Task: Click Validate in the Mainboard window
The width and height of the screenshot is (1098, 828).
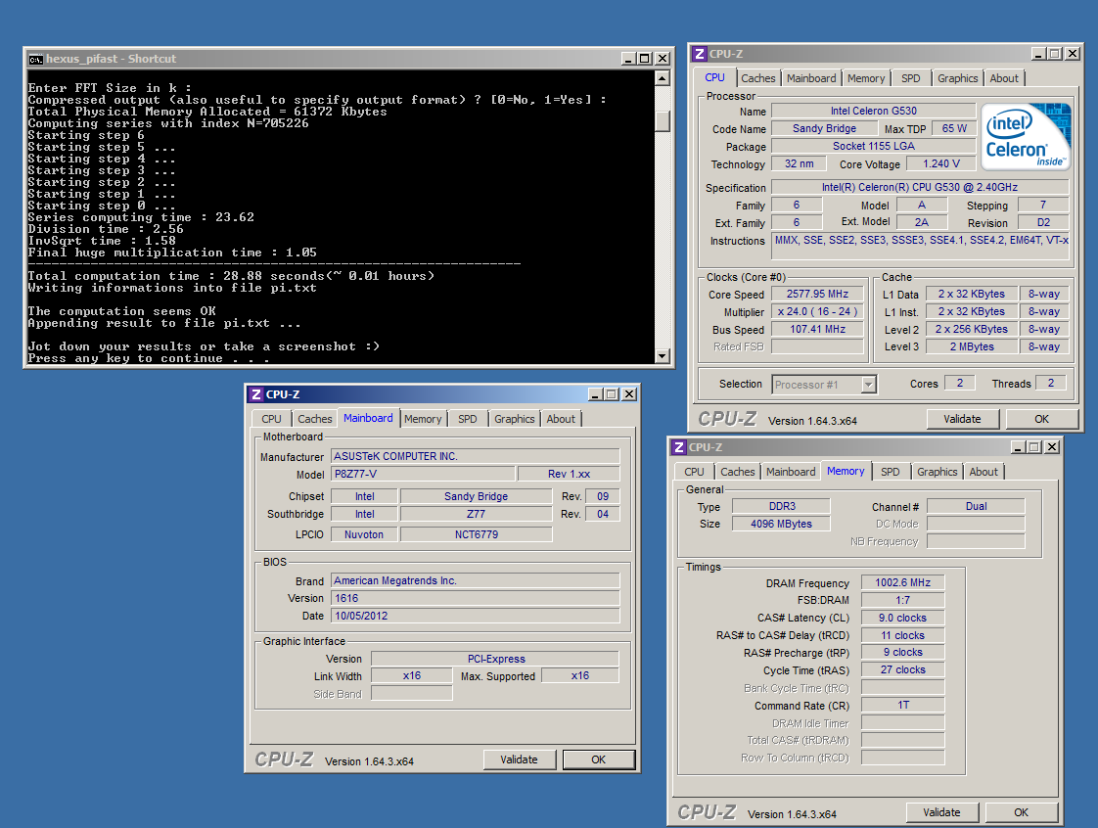Action: 519,759
